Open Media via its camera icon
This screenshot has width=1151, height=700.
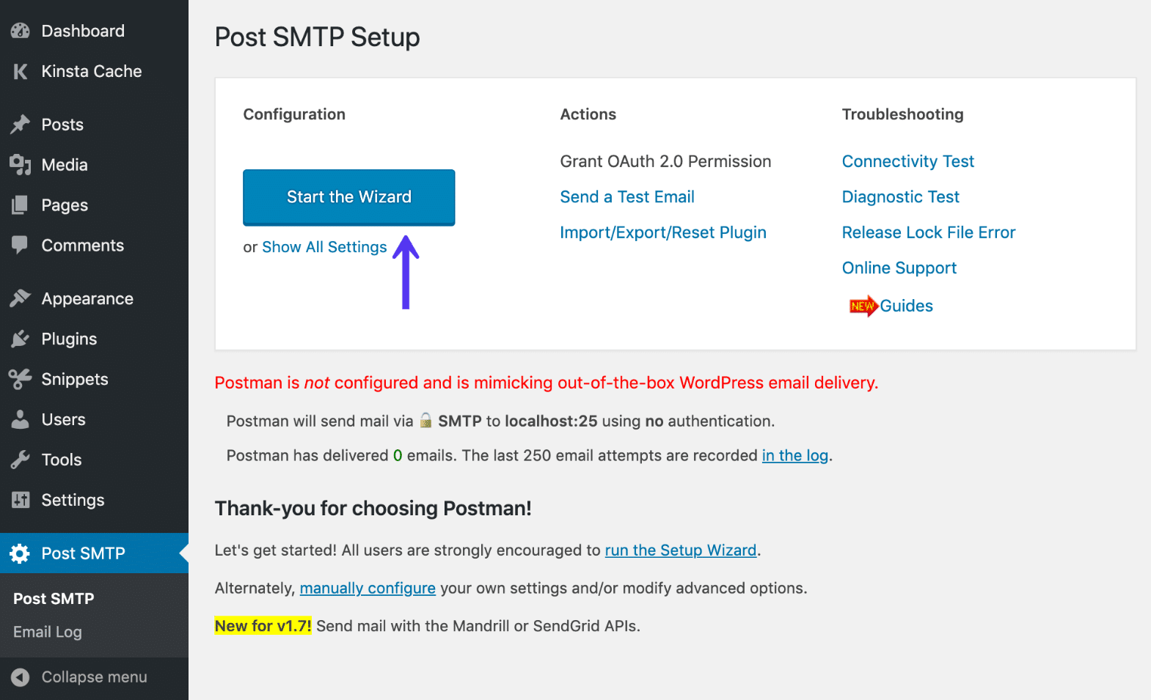point(19,164)
